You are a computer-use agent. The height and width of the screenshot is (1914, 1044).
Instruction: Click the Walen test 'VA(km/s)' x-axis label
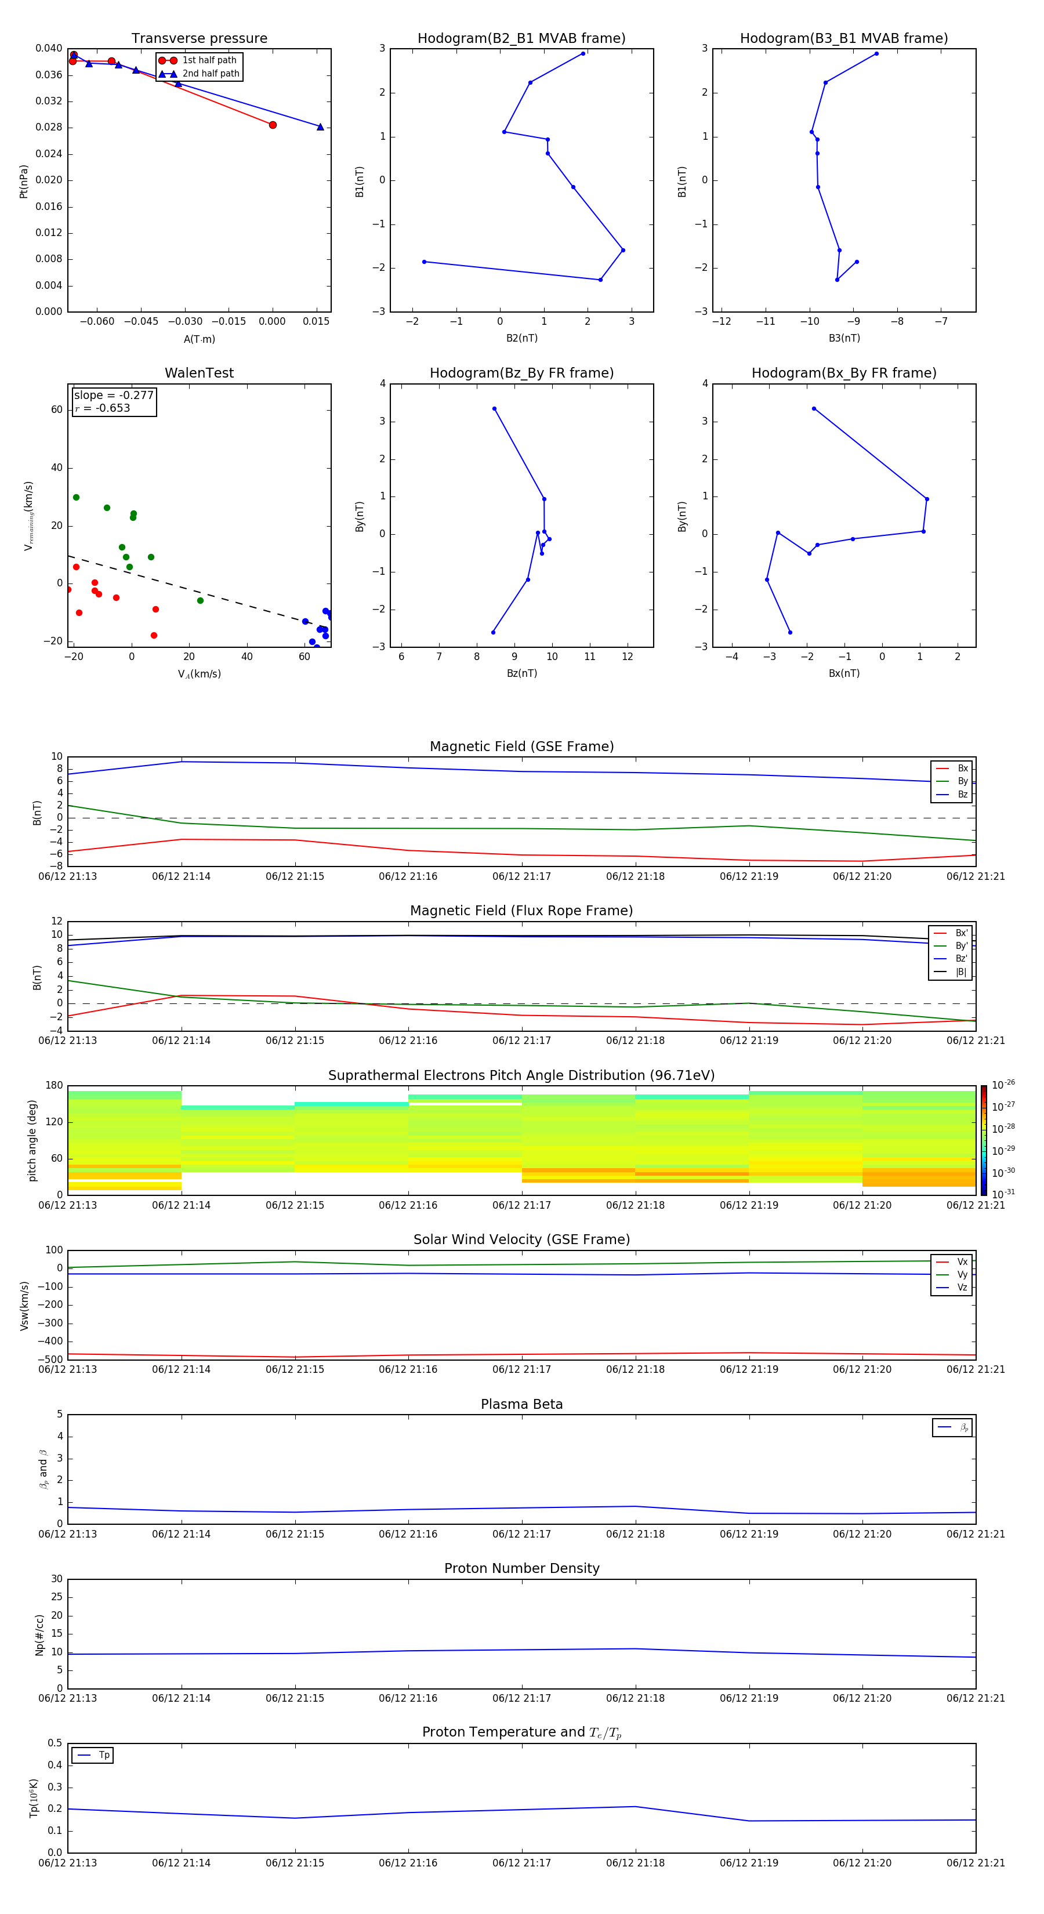199,674
